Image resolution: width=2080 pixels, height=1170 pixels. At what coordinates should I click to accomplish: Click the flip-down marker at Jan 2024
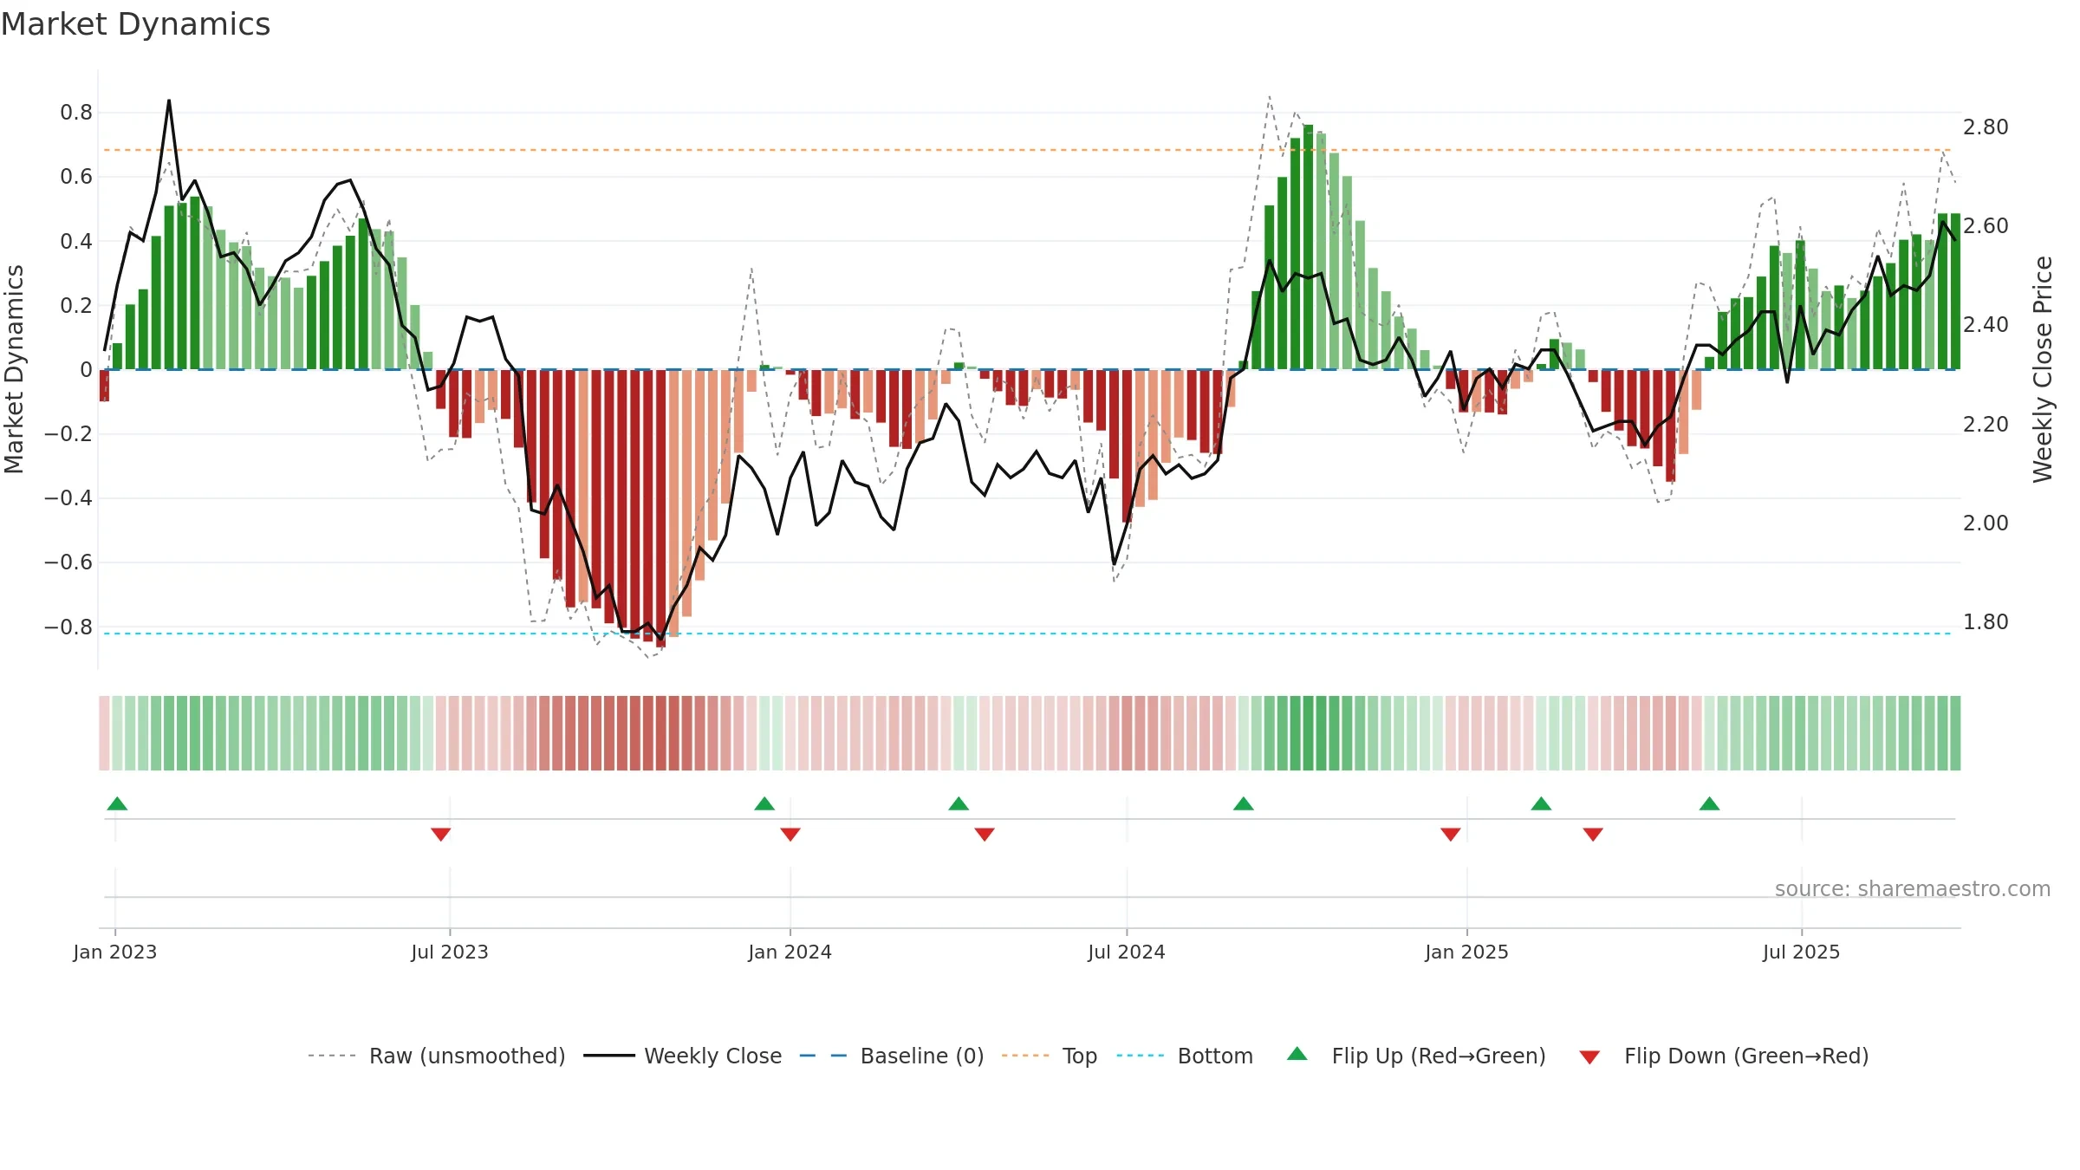click(x=790, y=834)
